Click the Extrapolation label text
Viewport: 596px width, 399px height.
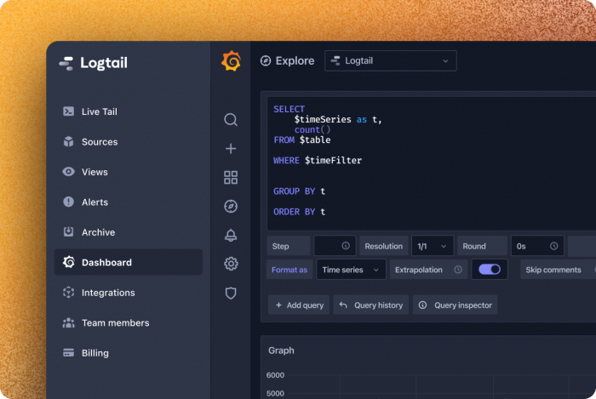point(419,270)
